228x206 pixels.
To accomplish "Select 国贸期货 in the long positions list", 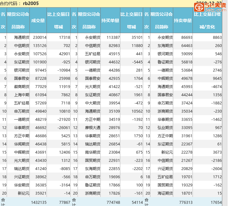I will (92, 161).
